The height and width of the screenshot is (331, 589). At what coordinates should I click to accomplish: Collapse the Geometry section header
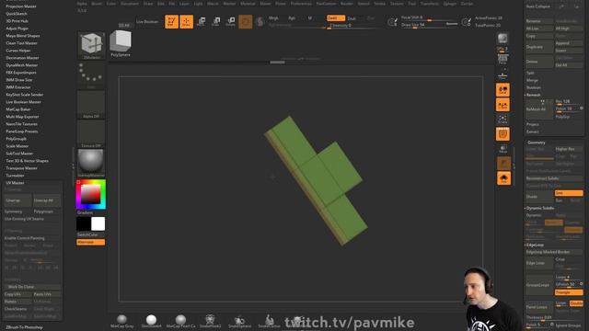coord(536,143)
